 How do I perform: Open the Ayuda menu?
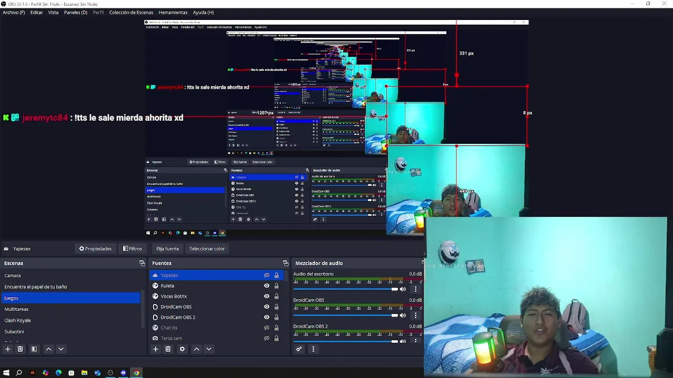tap(203, 12)
